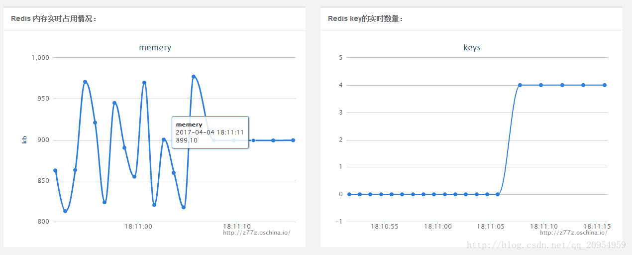Click the lowest data point on memery chart
This screenshot has width=632, height=255.
pos(65,211)
